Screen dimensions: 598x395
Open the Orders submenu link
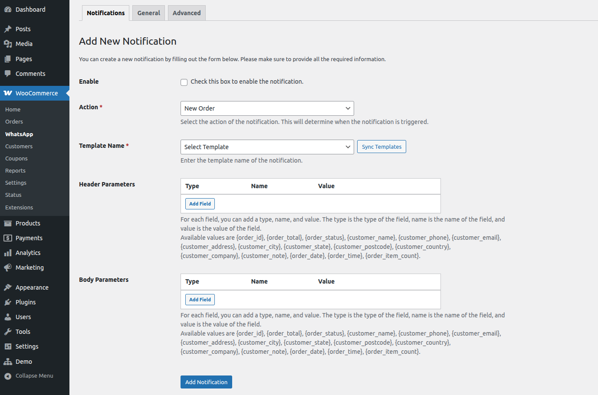(14, 122)
